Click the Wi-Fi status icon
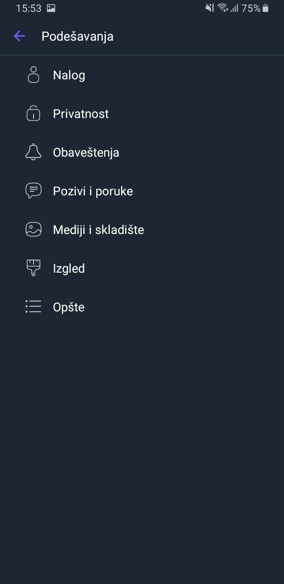 click(x=223, y=8)
